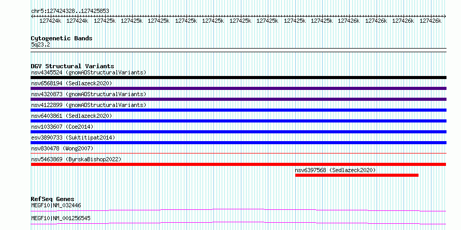This screenshot has width=461, height=230.
Task: Click the red nsv5463869 variant bar
Action: [x=238, y=164]
